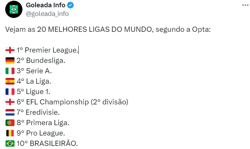250x149 pixels.
Task: Click the England flag beside Premier League
Action: click(x=10, y=50)
